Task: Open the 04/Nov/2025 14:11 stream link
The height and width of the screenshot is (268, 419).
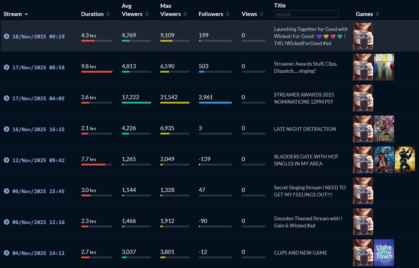Action: (38, 253)
